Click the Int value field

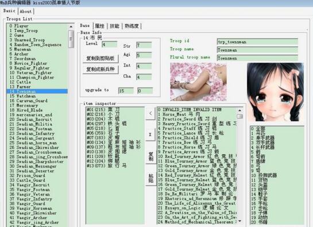pos(144,66)
